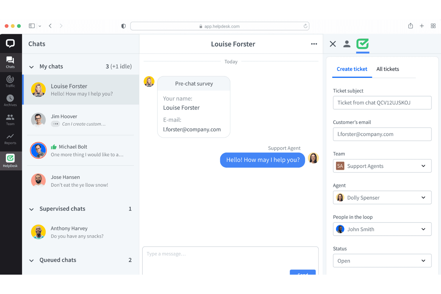The image size is (441, 294).
Task: Close the details side panel
Action: pos(333,44)
